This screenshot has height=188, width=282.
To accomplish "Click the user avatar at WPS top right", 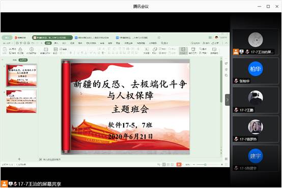I will 216,38.
